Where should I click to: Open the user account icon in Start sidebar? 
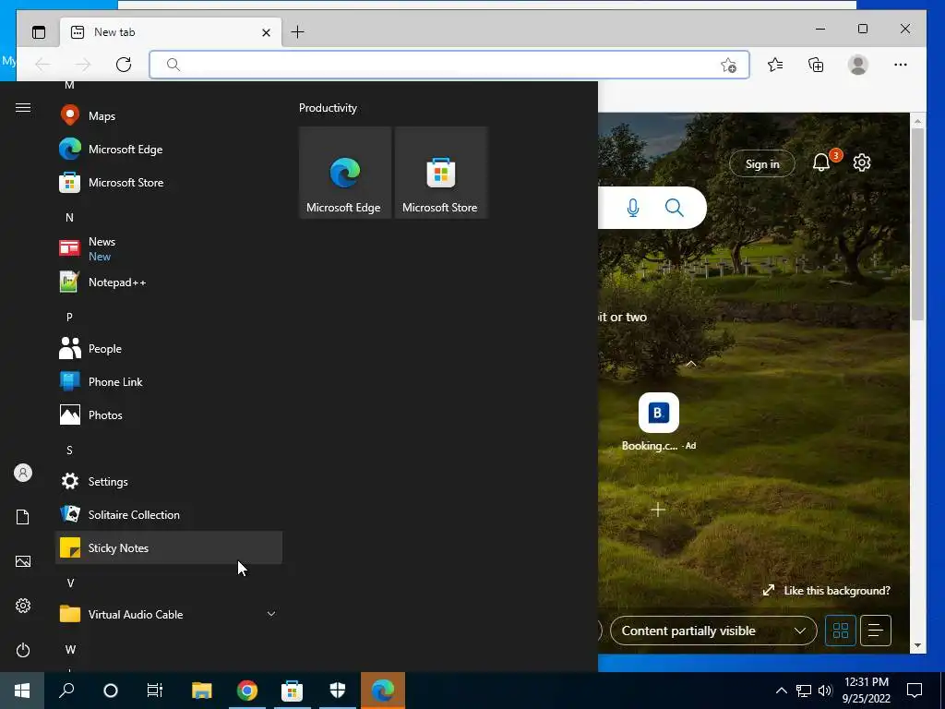click(x=23, y=473)
